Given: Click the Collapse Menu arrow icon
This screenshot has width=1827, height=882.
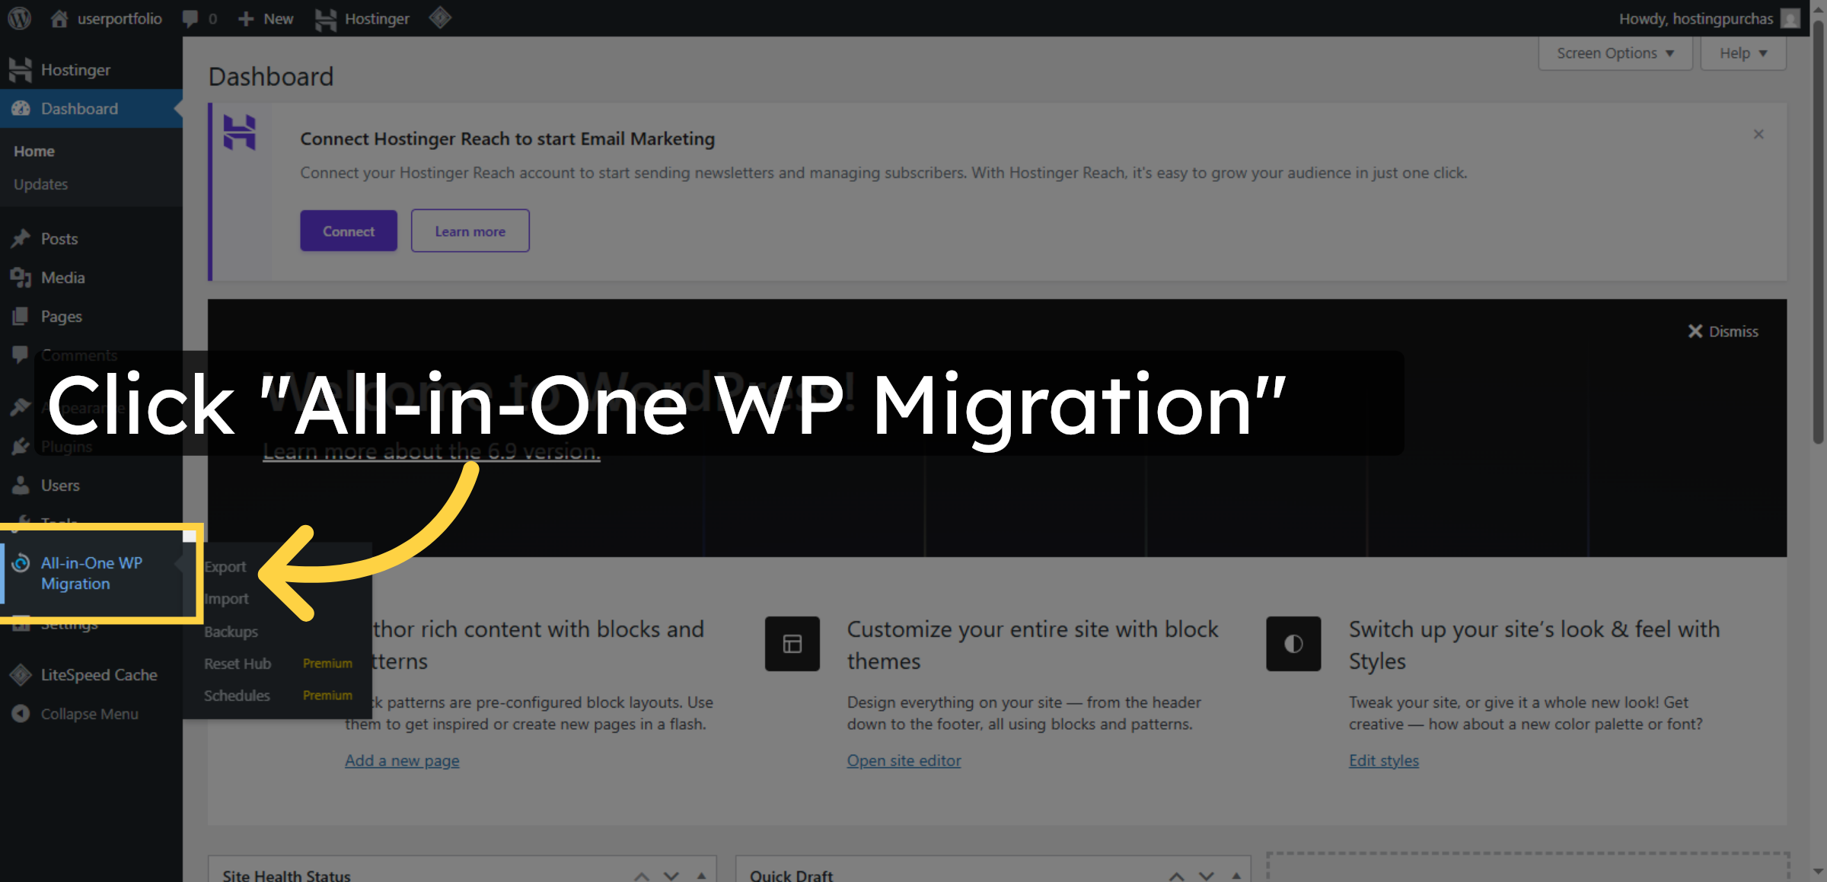Looking at the screenshot, I should point(21,713).
